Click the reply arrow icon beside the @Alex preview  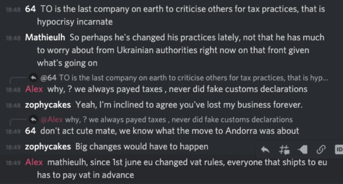(33, 119)
